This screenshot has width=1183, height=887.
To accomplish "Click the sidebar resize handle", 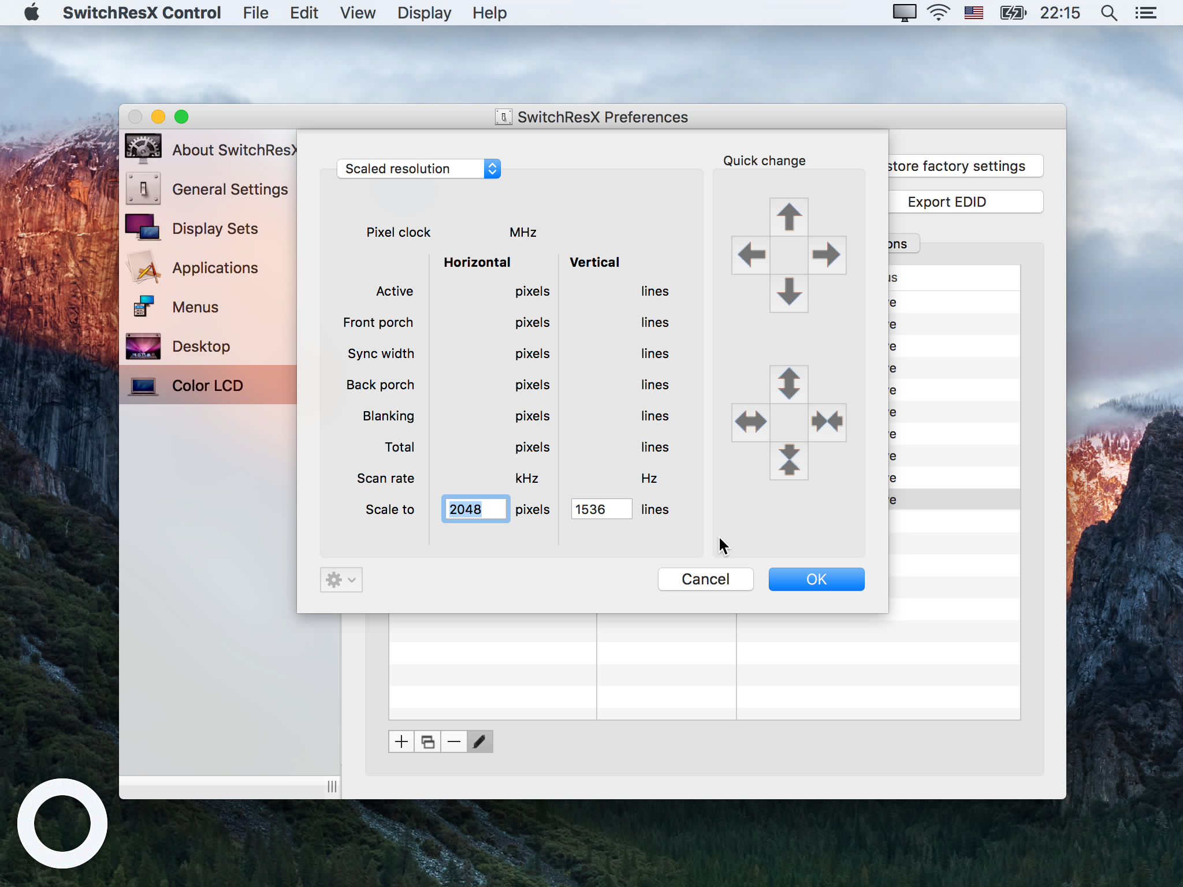I will [332, 787].
